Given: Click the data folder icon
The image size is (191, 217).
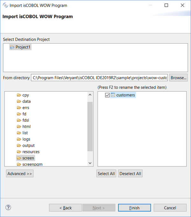Looking at the screenshot, I should click(x=19, y=101).
